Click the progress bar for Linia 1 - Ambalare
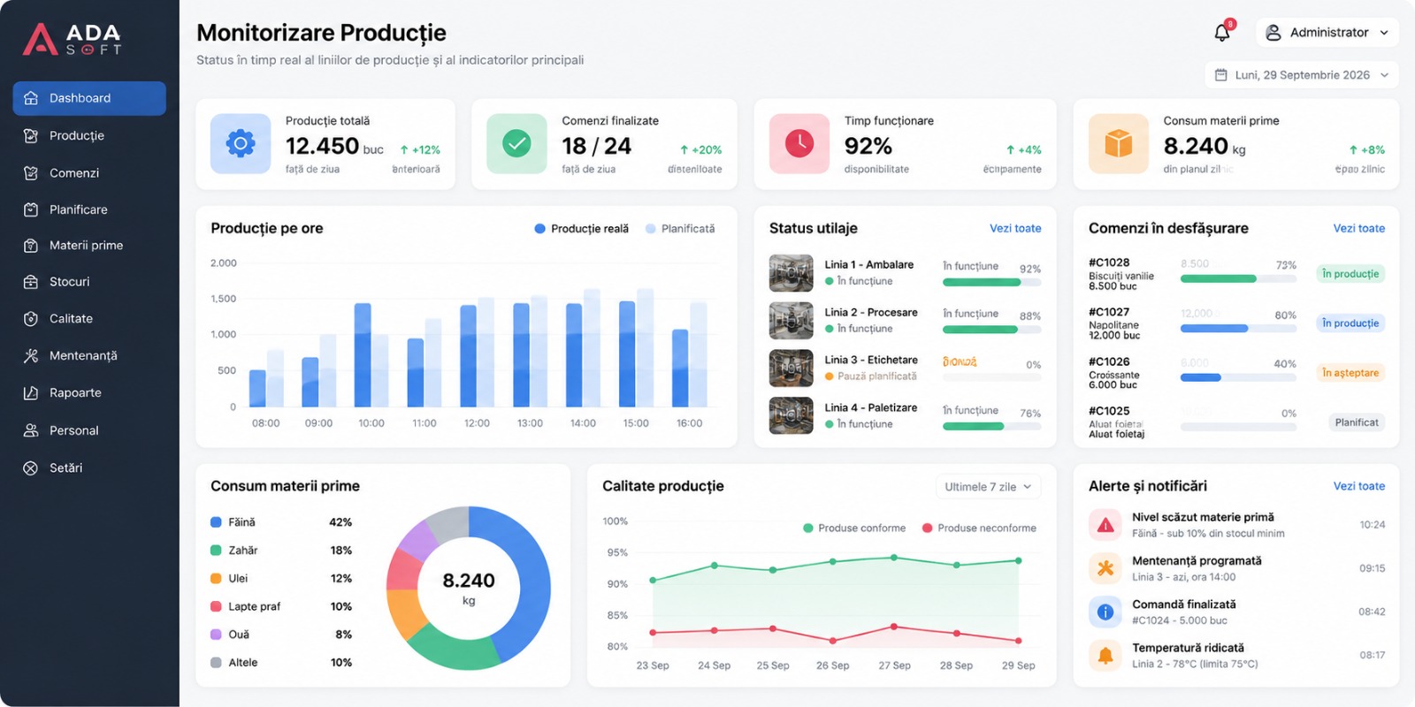Viewport: 1415px width, 707px height. tap(991, 283)
